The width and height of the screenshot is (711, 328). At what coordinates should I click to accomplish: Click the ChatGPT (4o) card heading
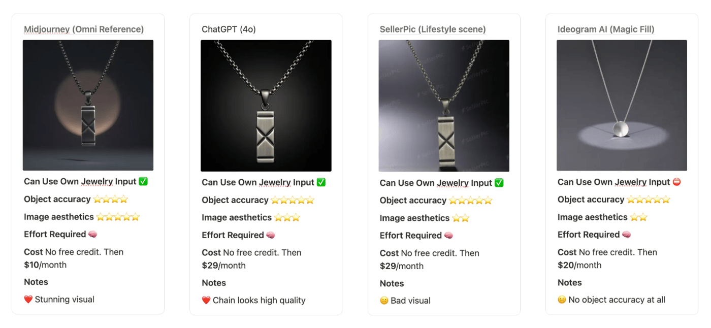coord(229,29)
